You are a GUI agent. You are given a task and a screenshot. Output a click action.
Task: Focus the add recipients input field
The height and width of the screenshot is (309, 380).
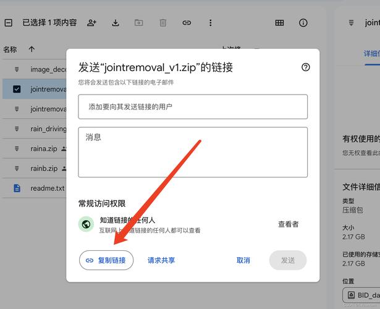click(x=193, y=107)
